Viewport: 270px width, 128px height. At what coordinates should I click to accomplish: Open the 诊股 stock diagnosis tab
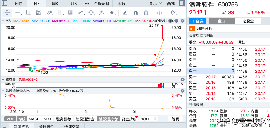point(122,3)
